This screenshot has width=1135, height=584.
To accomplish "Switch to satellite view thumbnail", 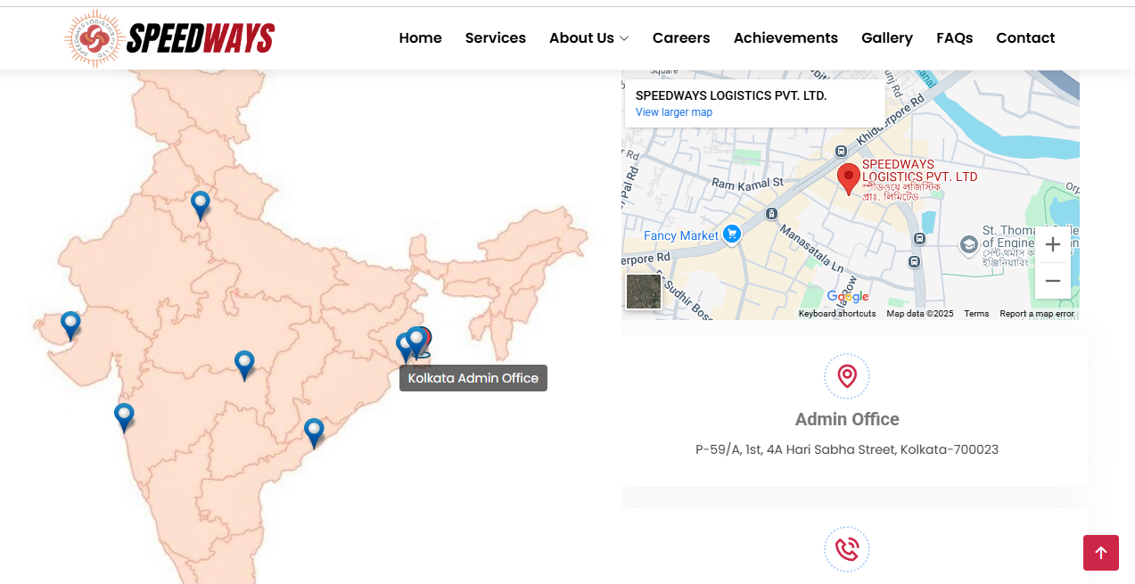I will (x=644, y=292).
